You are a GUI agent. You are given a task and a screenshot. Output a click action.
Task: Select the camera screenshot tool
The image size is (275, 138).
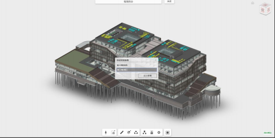pyautogui.click(x=114, y=133)
